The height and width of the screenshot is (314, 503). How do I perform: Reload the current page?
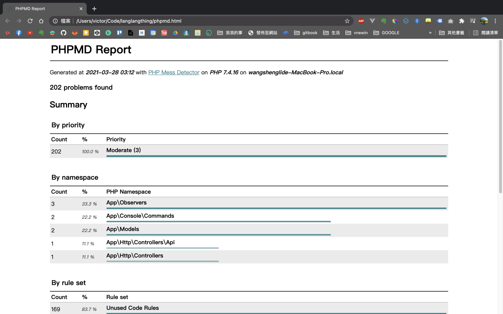(30, 21)
